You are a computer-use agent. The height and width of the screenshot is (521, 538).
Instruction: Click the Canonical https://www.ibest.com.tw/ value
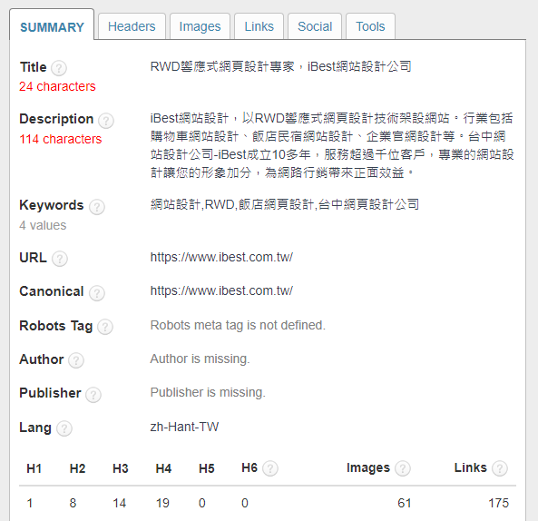click(221, 290)
